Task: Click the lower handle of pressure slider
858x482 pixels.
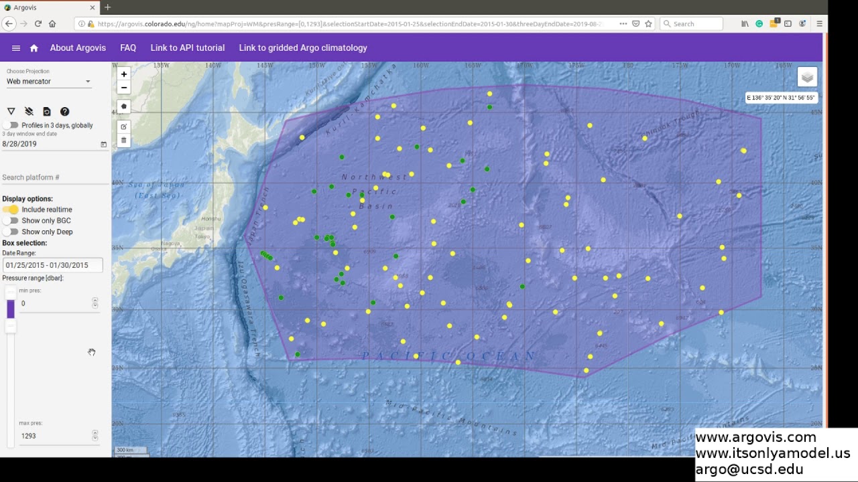Action: [x=10, y=325]
